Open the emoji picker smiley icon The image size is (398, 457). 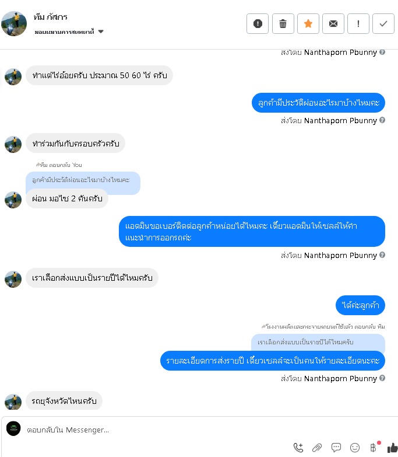355,448
